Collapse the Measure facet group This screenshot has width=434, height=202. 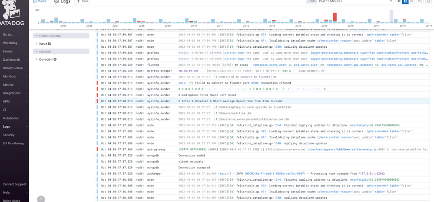tap(45, 51)
